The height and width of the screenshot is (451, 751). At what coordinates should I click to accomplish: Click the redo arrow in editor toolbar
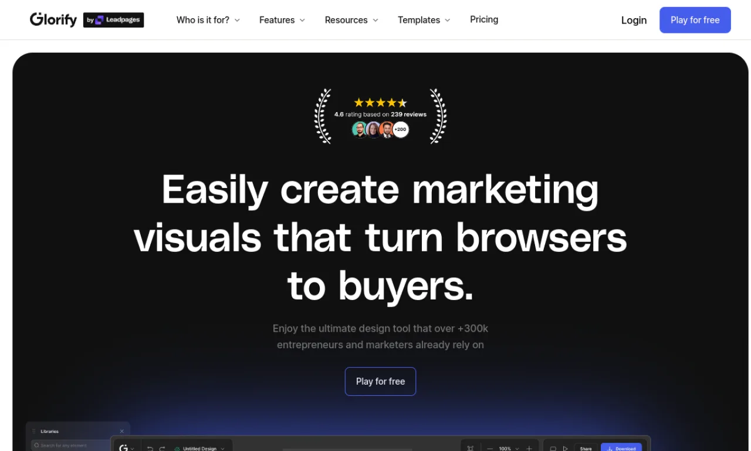click(x=163, y=449)
